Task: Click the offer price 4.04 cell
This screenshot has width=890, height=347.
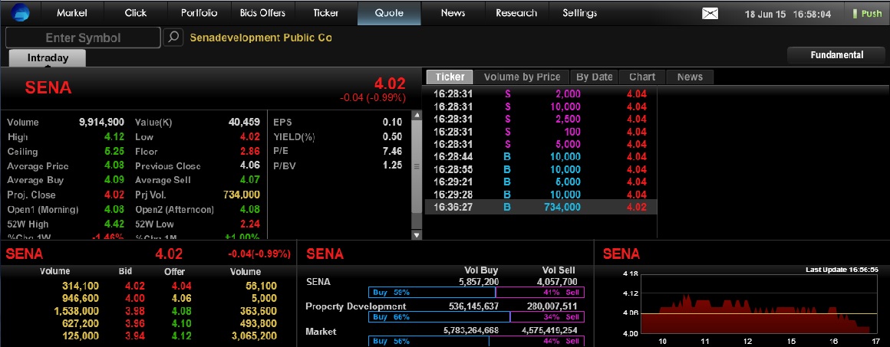Action: pyautogui.click(x=182, y=286)
